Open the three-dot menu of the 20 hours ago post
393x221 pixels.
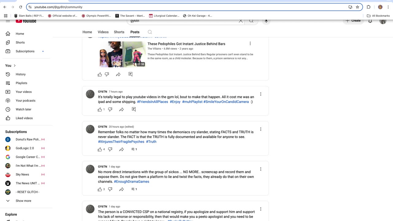tap(261, 129)
